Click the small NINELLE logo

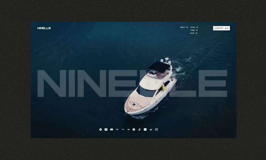click(x=44, y=28)
